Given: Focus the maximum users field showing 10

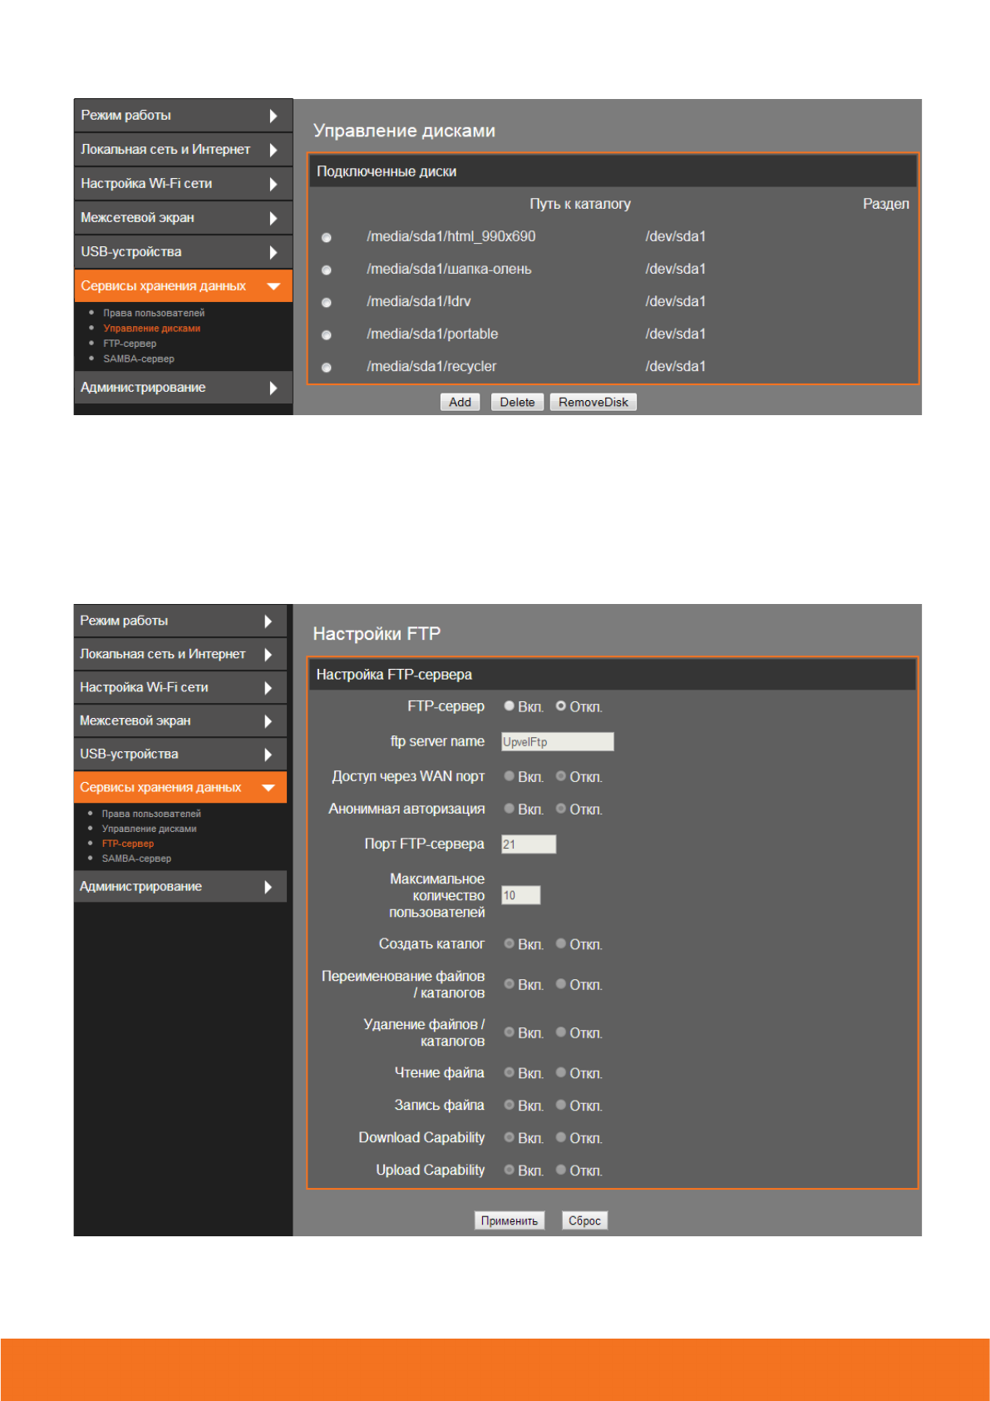Looking at the screenshot, I should tap(520, 895).
